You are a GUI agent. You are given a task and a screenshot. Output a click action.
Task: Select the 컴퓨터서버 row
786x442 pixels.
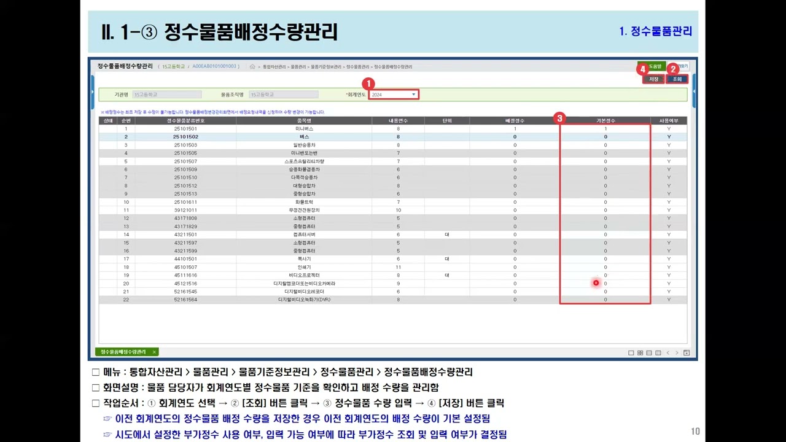(x=393, y=235)
